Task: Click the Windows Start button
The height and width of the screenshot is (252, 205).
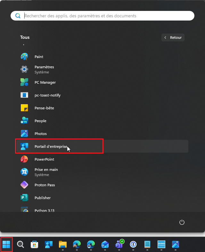Action: 6,245
